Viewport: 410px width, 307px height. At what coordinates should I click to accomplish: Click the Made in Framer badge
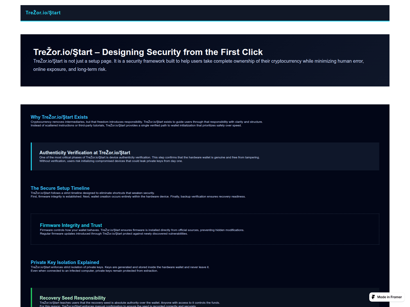(x=387, y=297)
